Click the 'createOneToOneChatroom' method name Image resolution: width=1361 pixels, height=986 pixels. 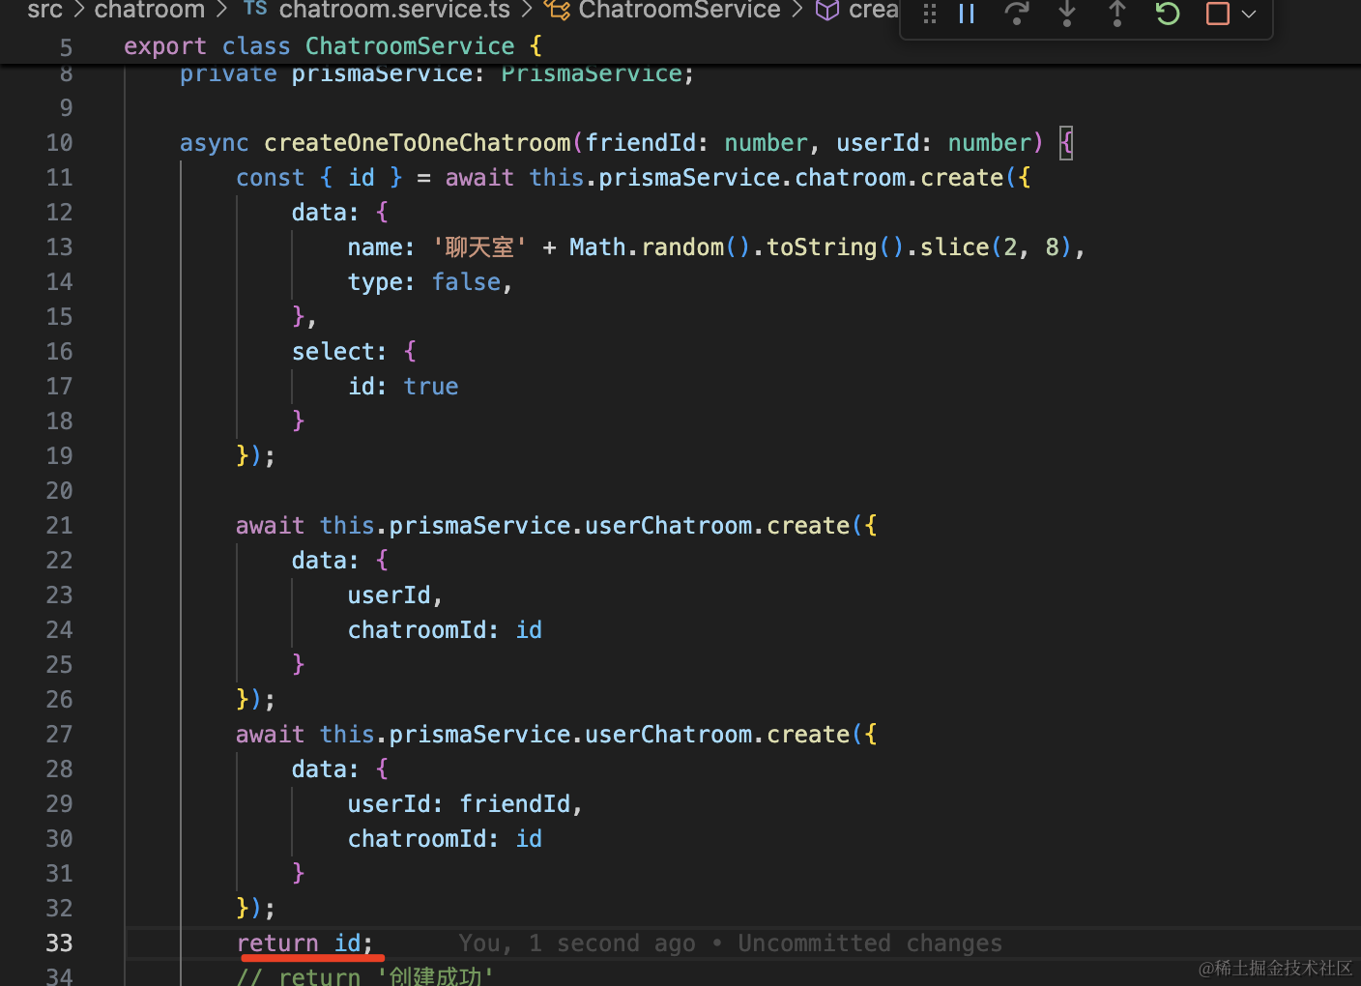(418, 143)
